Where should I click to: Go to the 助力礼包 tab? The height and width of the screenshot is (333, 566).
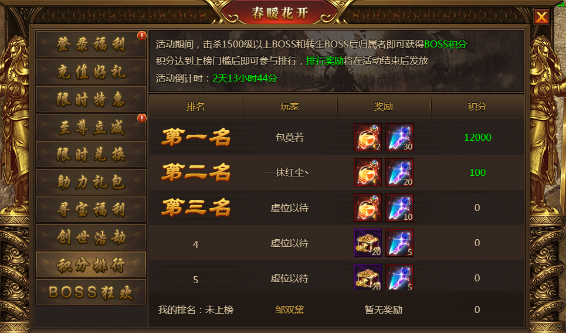tap(90, 182)
